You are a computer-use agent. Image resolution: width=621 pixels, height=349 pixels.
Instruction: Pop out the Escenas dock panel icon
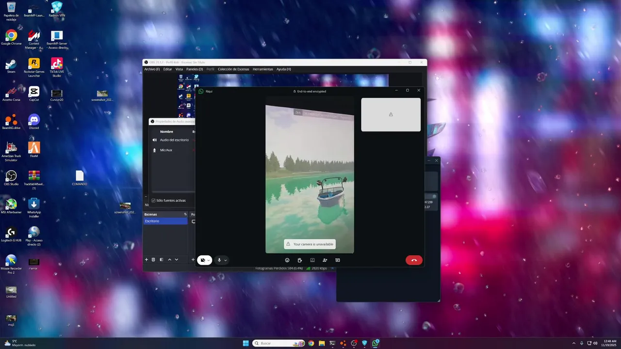[185, 214]
